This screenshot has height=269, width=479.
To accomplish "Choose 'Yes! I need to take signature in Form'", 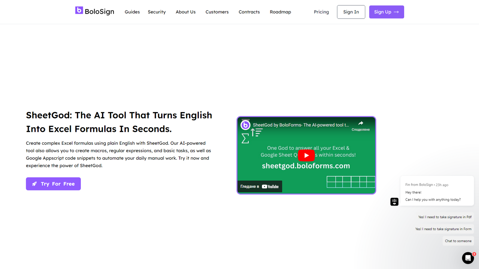I will [x=443, y=229].
